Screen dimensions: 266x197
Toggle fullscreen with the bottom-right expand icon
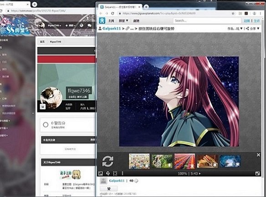click(x=257, y=173)
